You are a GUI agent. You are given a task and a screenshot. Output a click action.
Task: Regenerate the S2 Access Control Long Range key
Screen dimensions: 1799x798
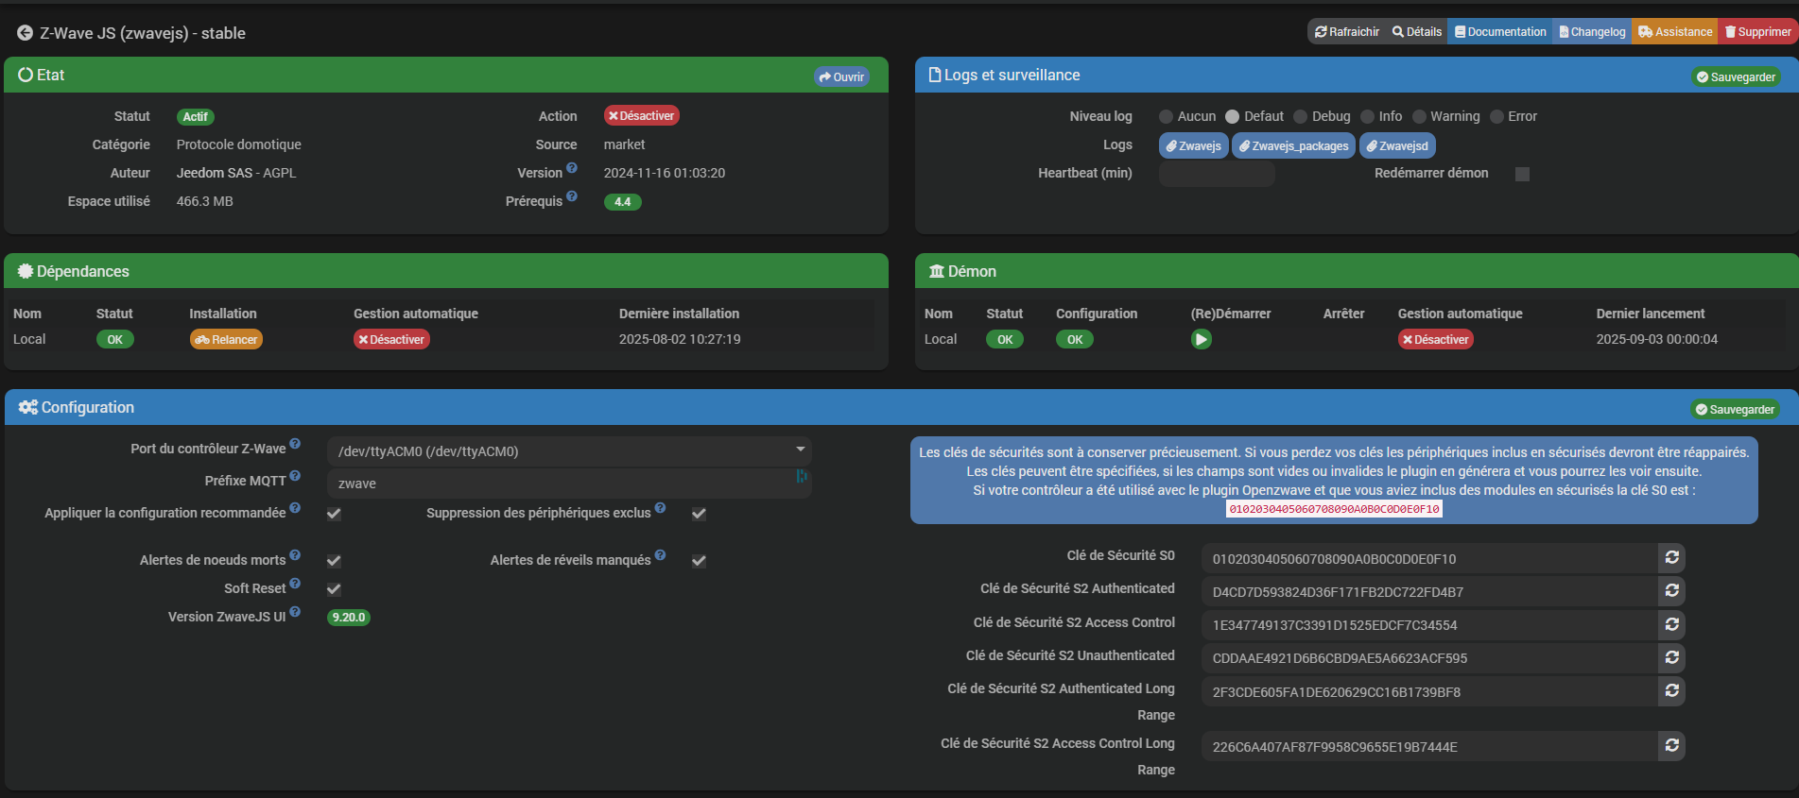tap(1671, 746)
